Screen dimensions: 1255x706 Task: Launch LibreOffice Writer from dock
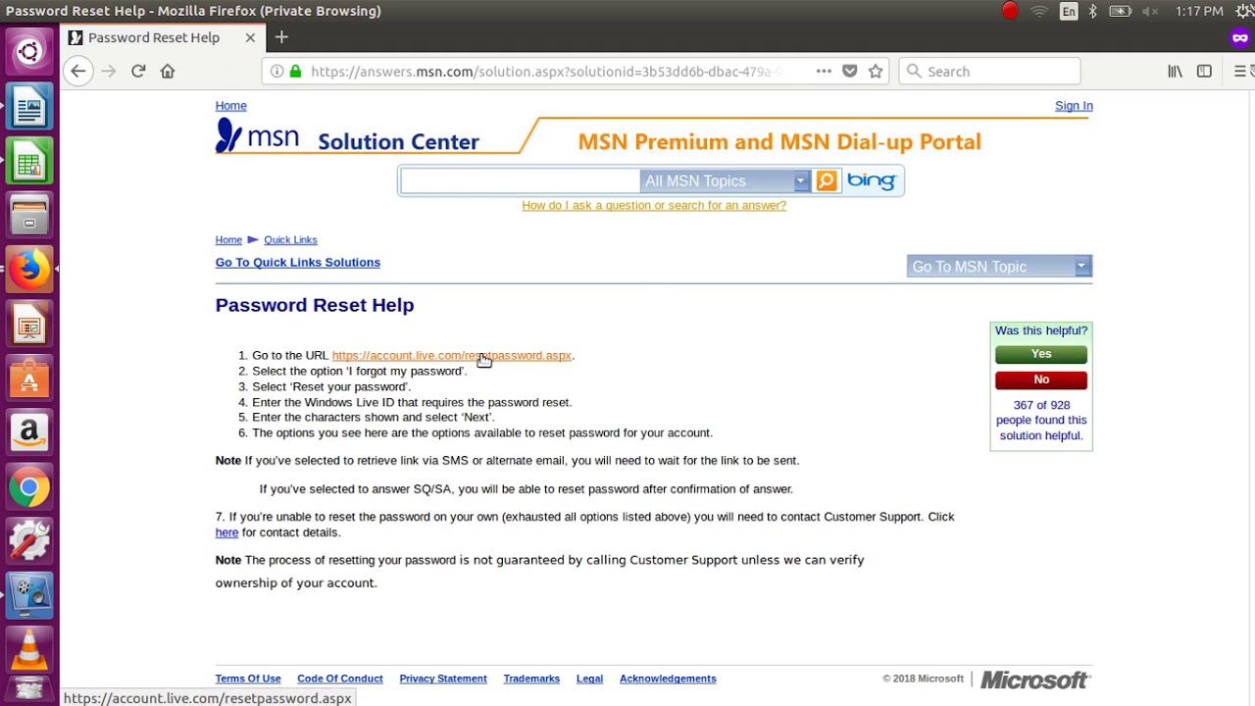click(29, 107)
